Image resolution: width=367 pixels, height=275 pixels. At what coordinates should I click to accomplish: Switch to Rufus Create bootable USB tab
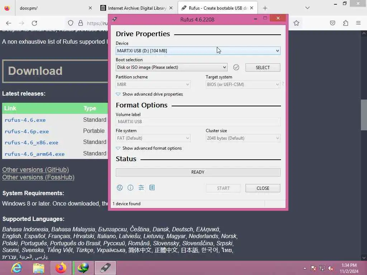[218, 8]
